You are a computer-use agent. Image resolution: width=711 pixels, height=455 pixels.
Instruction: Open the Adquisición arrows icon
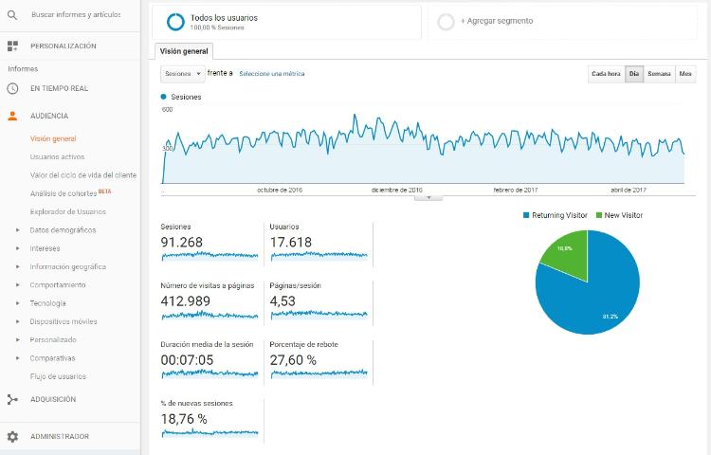pyautogui.click(x=12, y=399)
